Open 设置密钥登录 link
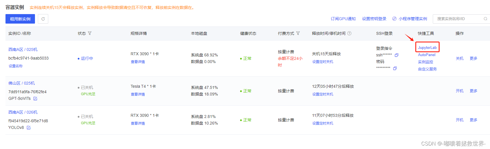Viewport: 490px width, 149px height. coord(374,19)
